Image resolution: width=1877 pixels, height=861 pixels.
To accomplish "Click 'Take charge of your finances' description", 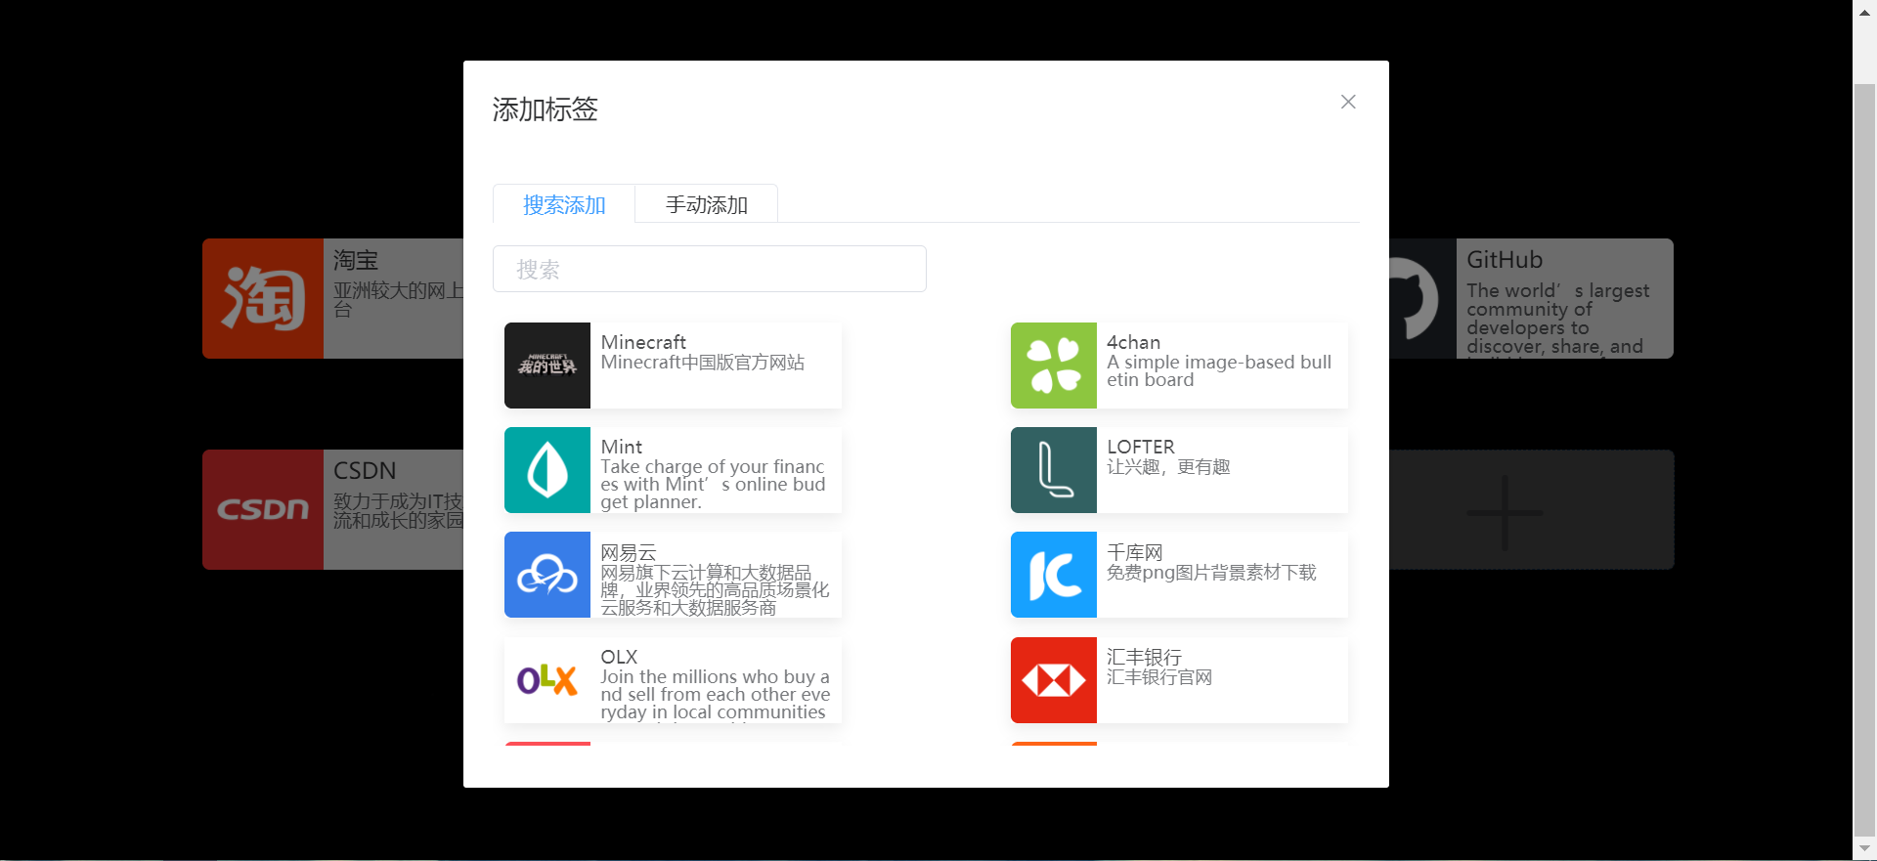I will tap(713, 485).
